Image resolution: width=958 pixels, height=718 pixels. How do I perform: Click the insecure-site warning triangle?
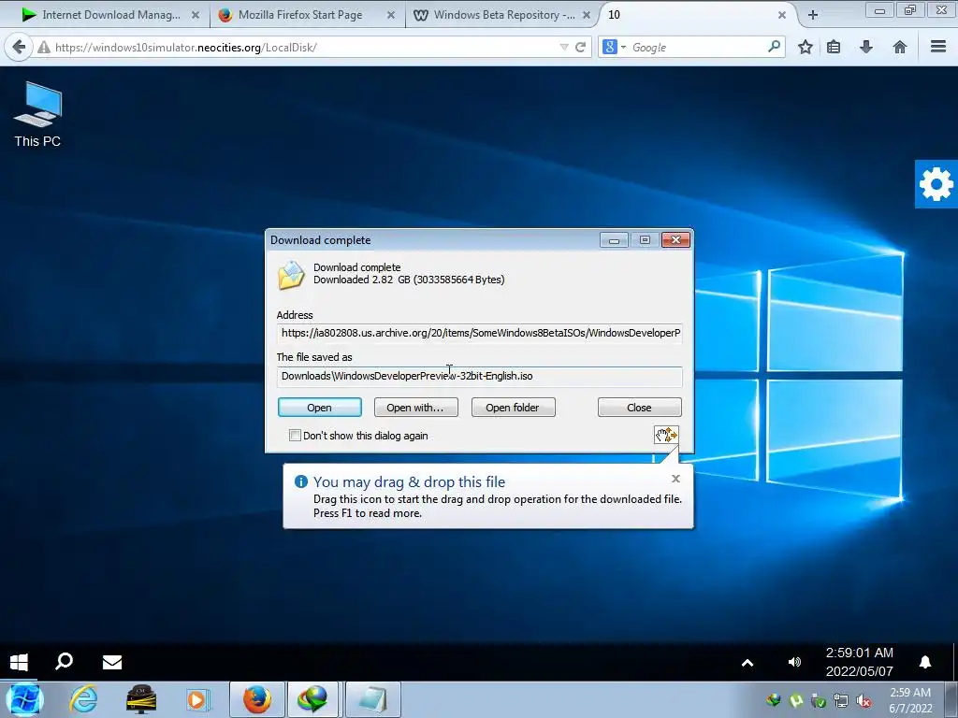[44, 48]
